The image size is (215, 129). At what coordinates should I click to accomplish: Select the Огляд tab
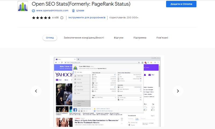point(50,38)
